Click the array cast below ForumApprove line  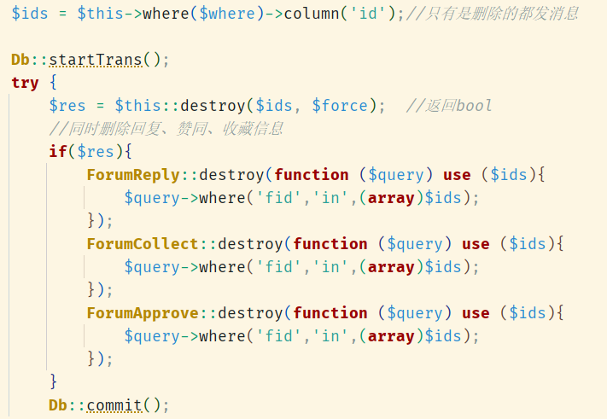tap(391, 336)
